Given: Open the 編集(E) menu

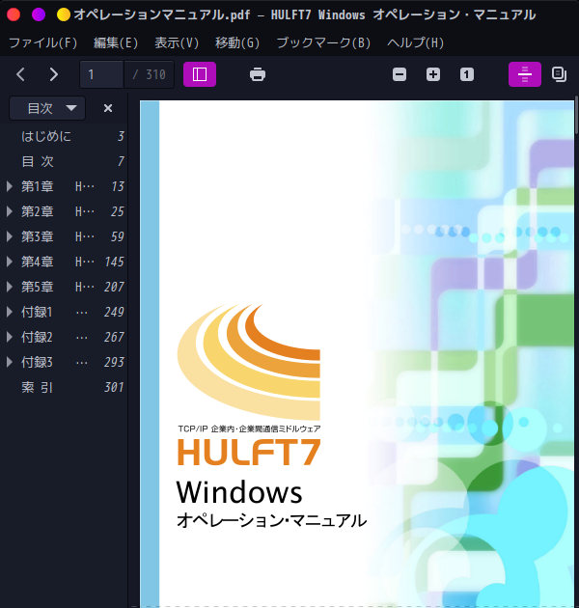Looking at the screenshot, I should pyautogui.click(x=116, y=42).
